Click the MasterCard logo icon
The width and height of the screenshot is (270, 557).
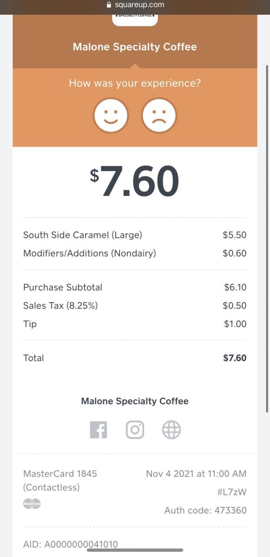(x=32, y=503)
